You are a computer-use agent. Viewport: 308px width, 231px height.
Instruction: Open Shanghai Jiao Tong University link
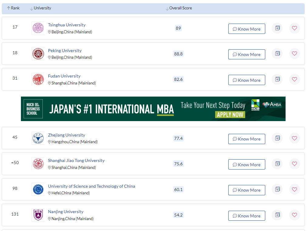[x=76, y=160]
